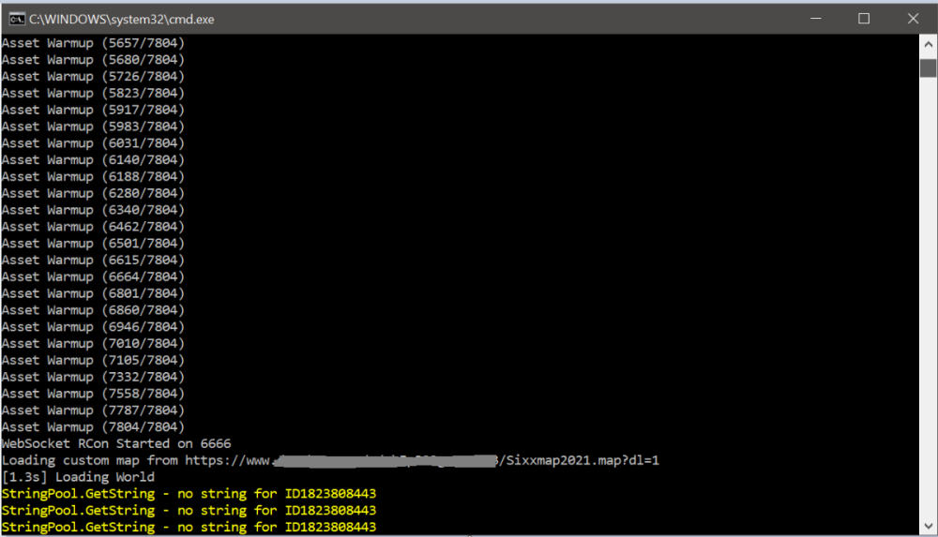
Task: Click the Asset Warmup (5657/7804) line
Action: 93,43
